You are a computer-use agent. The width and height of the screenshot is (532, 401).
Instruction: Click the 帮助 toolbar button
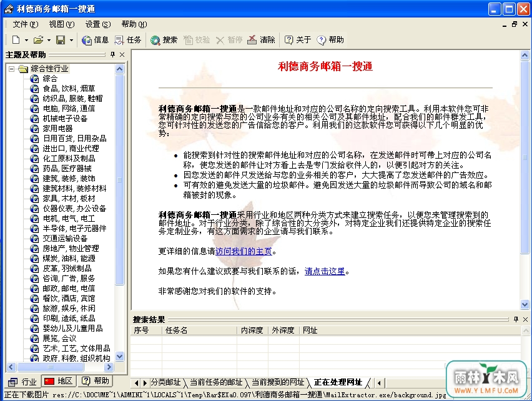point(330,40)
